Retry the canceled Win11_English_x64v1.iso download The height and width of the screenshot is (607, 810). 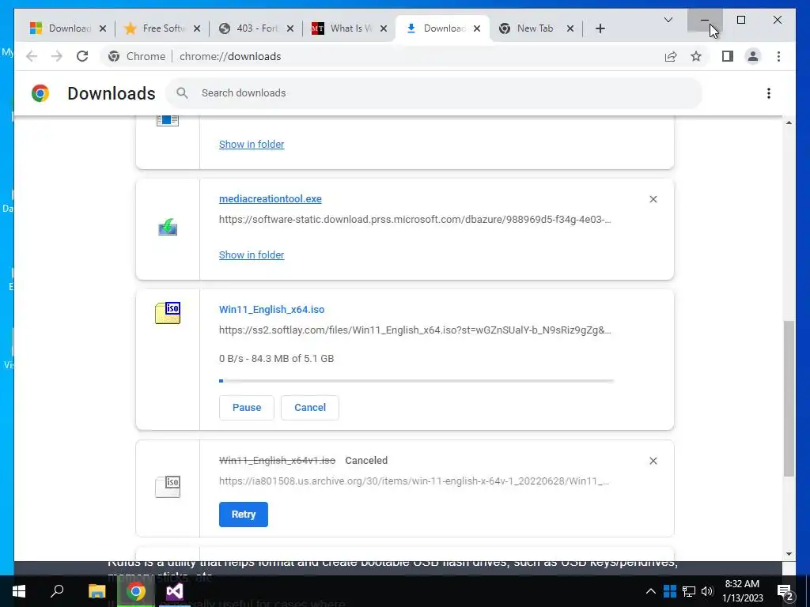pos(244,515)
